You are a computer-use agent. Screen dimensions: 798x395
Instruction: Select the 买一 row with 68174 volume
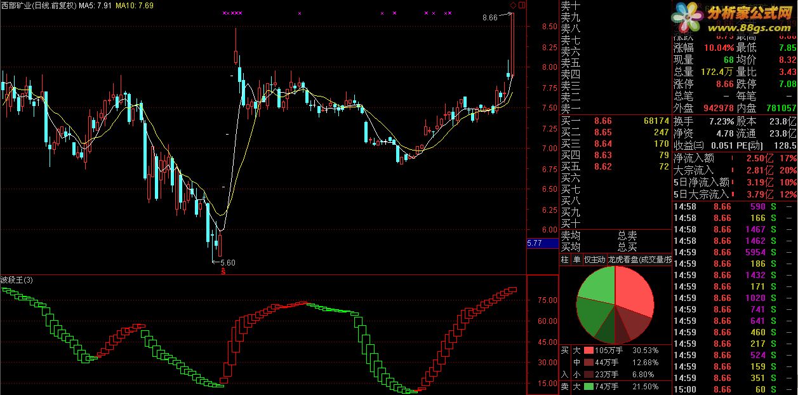(615, 121)
